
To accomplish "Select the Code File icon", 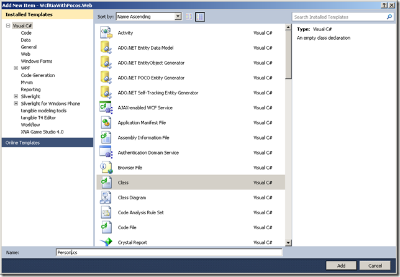I will [106, 227].
